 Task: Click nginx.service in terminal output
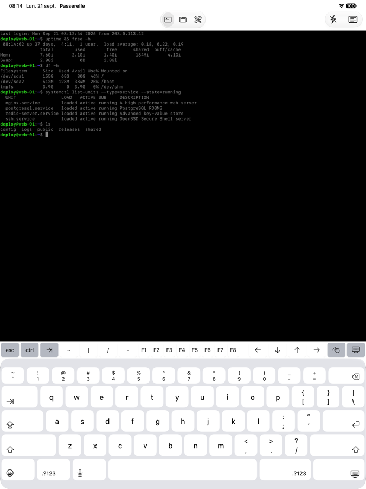point(23,103)
